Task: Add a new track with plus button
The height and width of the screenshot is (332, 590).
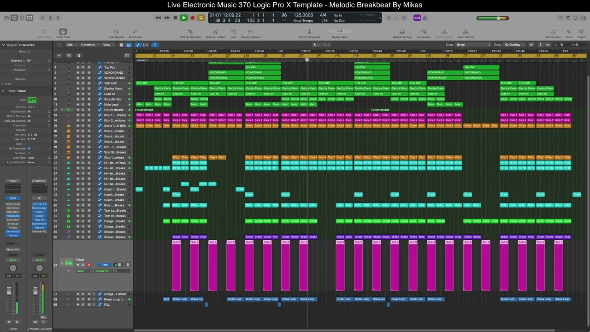Action: tap(59, 55)
